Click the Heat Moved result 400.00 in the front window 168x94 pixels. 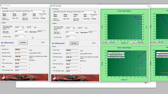click(72, 50)
